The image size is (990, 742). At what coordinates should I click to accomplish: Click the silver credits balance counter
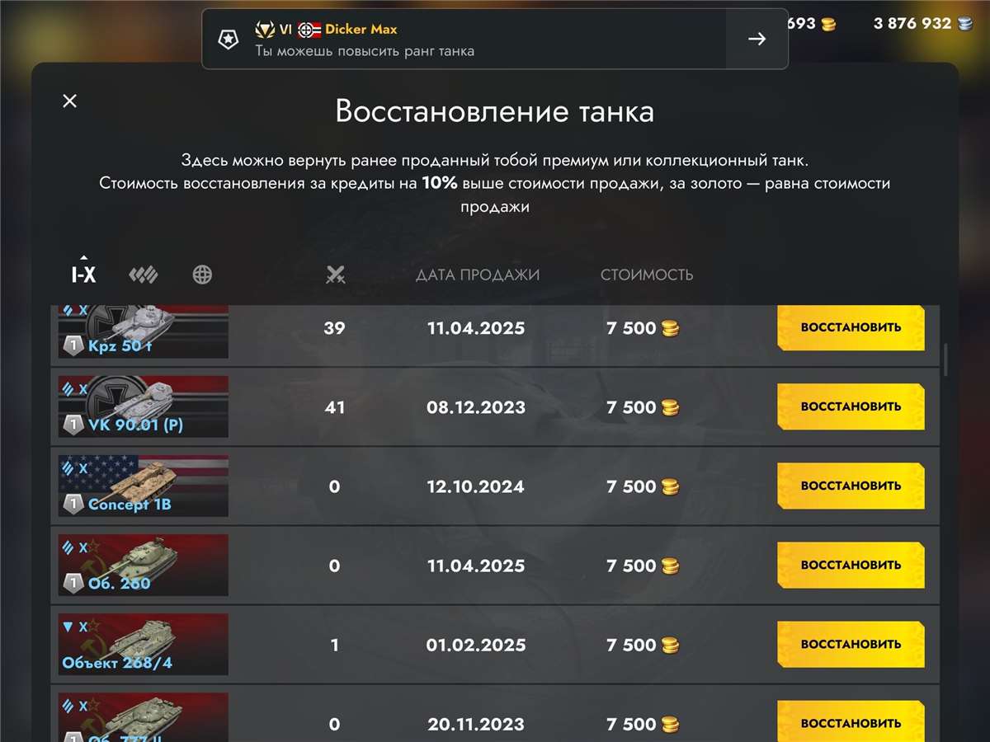(916, 24)
